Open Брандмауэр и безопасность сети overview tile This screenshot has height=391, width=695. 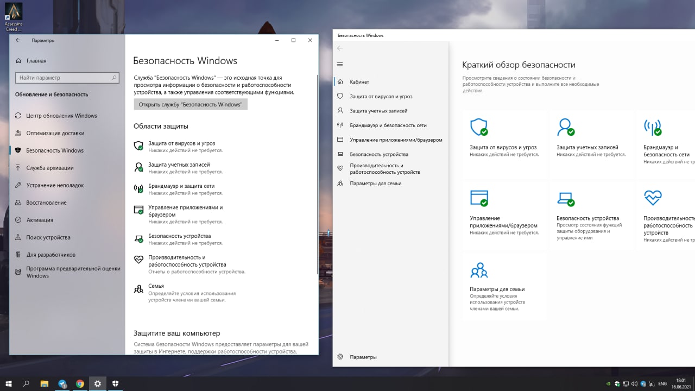pyautogui.click(x=667, y=144)
